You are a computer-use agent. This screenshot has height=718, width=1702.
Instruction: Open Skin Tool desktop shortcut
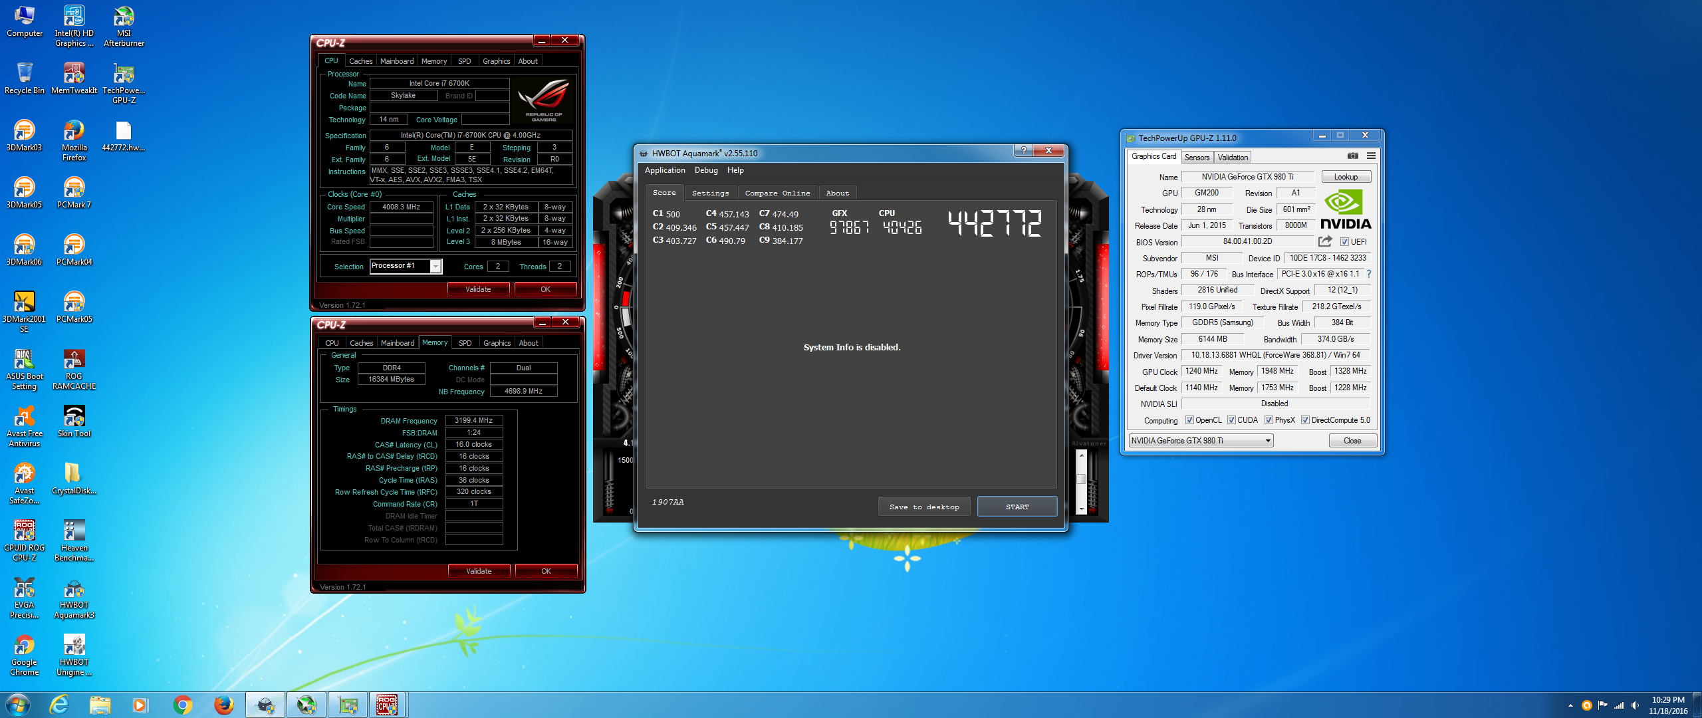point(74,421)
